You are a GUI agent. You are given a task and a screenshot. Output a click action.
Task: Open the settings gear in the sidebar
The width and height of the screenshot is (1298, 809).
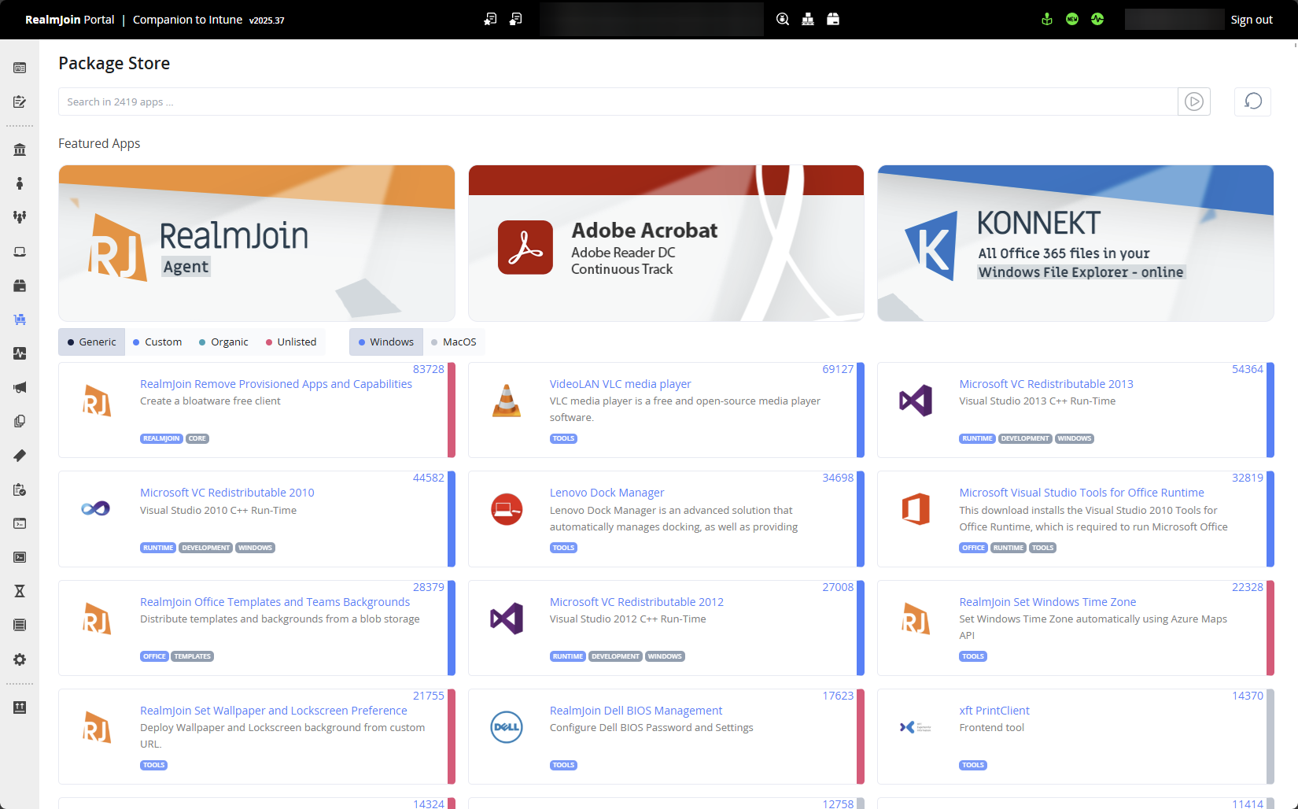coord(20,659)
